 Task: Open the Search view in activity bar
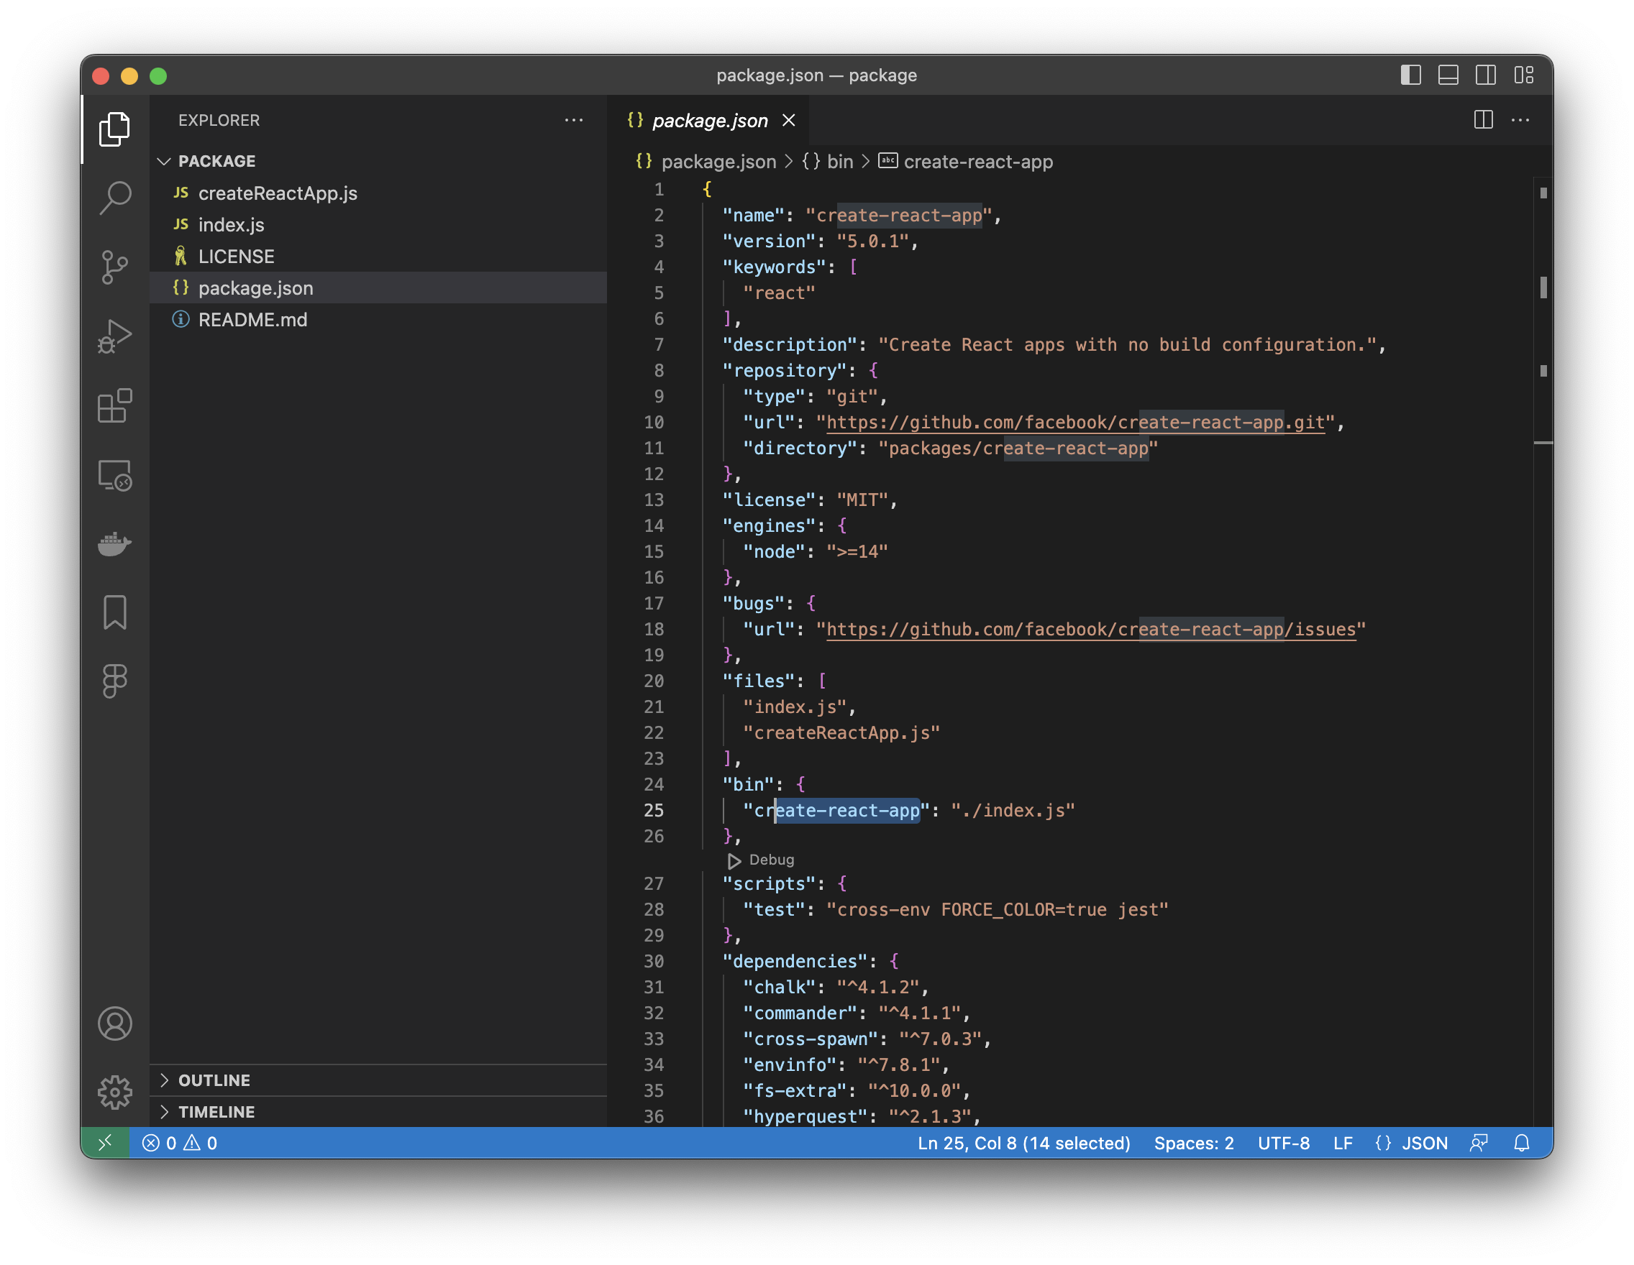click(x=114, y=198)
